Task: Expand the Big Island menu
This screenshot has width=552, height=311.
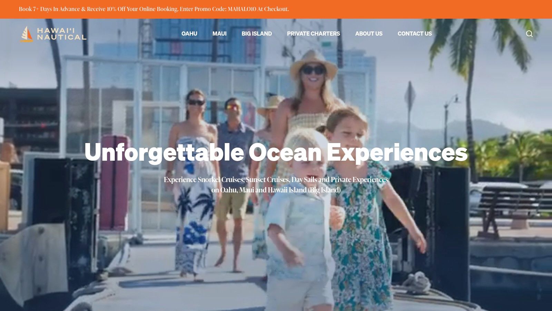Action: tap(257, 34)
